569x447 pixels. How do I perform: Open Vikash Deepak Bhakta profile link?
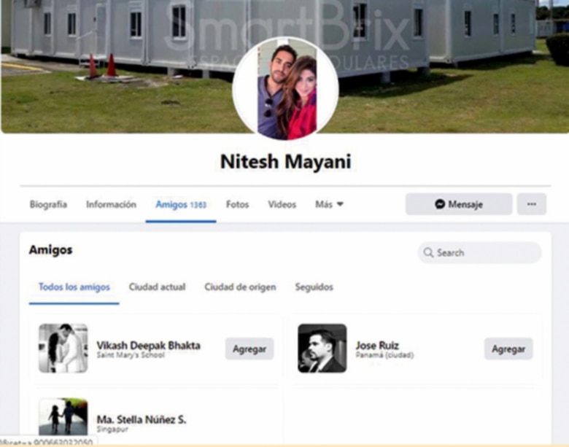click(148, 345)
